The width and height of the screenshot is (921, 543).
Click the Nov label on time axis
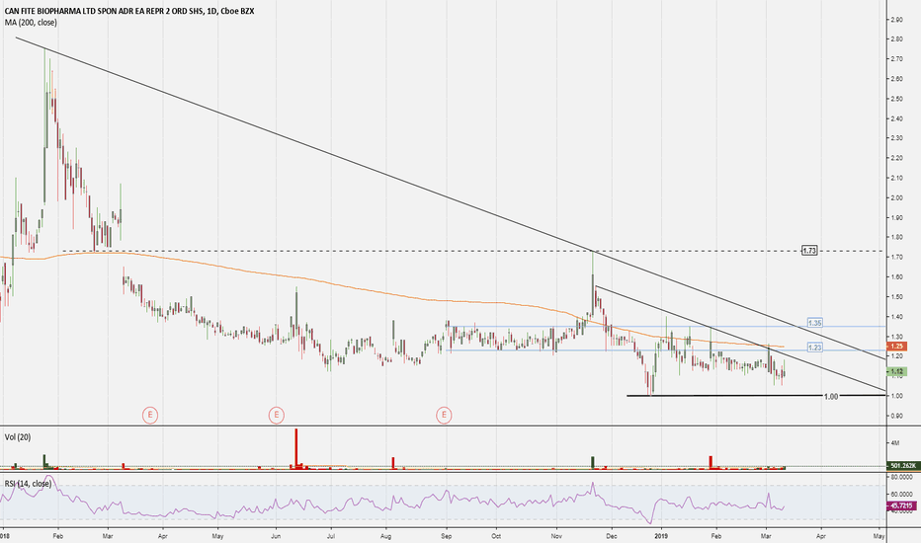coord(556,536)
